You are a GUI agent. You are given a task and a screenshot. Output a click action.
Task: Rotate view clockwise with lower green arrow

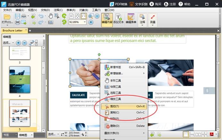(64, 22)
